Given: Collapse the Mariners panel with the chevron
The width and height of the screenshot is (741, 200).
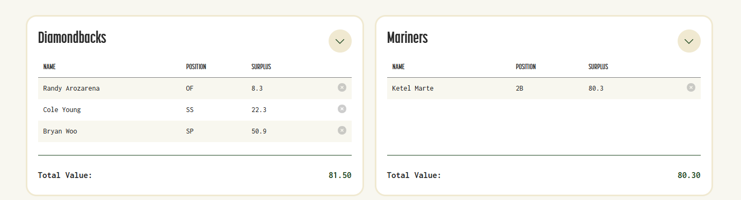Looking at the screenshot, I should click(689, 41).
